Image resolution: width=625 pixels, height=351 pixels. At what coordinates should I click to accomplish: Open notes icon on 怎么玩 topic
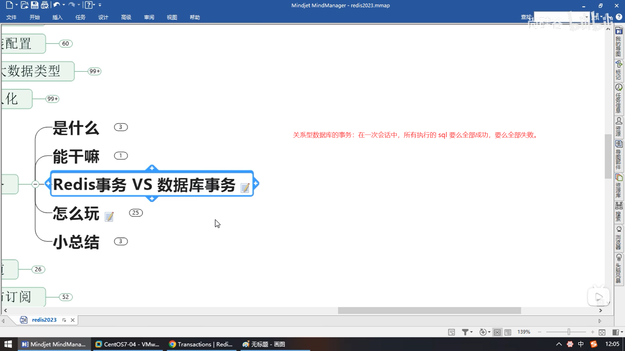109,216
